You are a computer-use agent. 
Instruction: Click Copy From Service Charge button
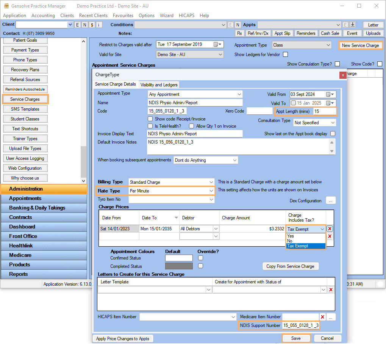point(290,266)
